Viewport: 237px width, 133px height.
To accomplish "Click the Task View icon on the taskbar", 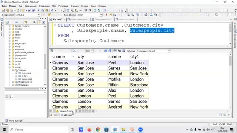I will pos(72,130).
